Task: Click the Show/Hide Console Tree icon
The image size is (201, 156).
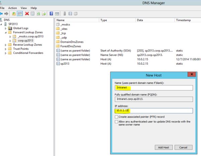Action: 20,14
